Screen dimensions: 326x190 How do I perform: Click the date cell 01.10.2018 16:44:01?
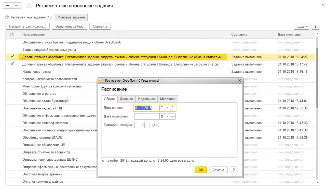294,101
